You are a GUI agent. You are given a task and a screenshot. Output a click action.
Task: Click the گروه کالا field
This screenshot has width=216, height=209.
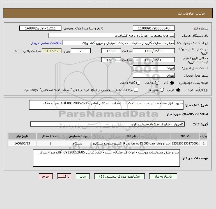click(x=107, y=124)
